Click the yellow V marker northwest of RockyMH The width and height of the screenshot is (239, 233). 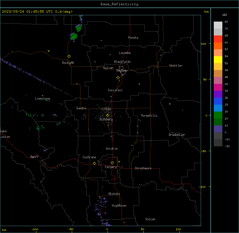(x=49, y=51)
